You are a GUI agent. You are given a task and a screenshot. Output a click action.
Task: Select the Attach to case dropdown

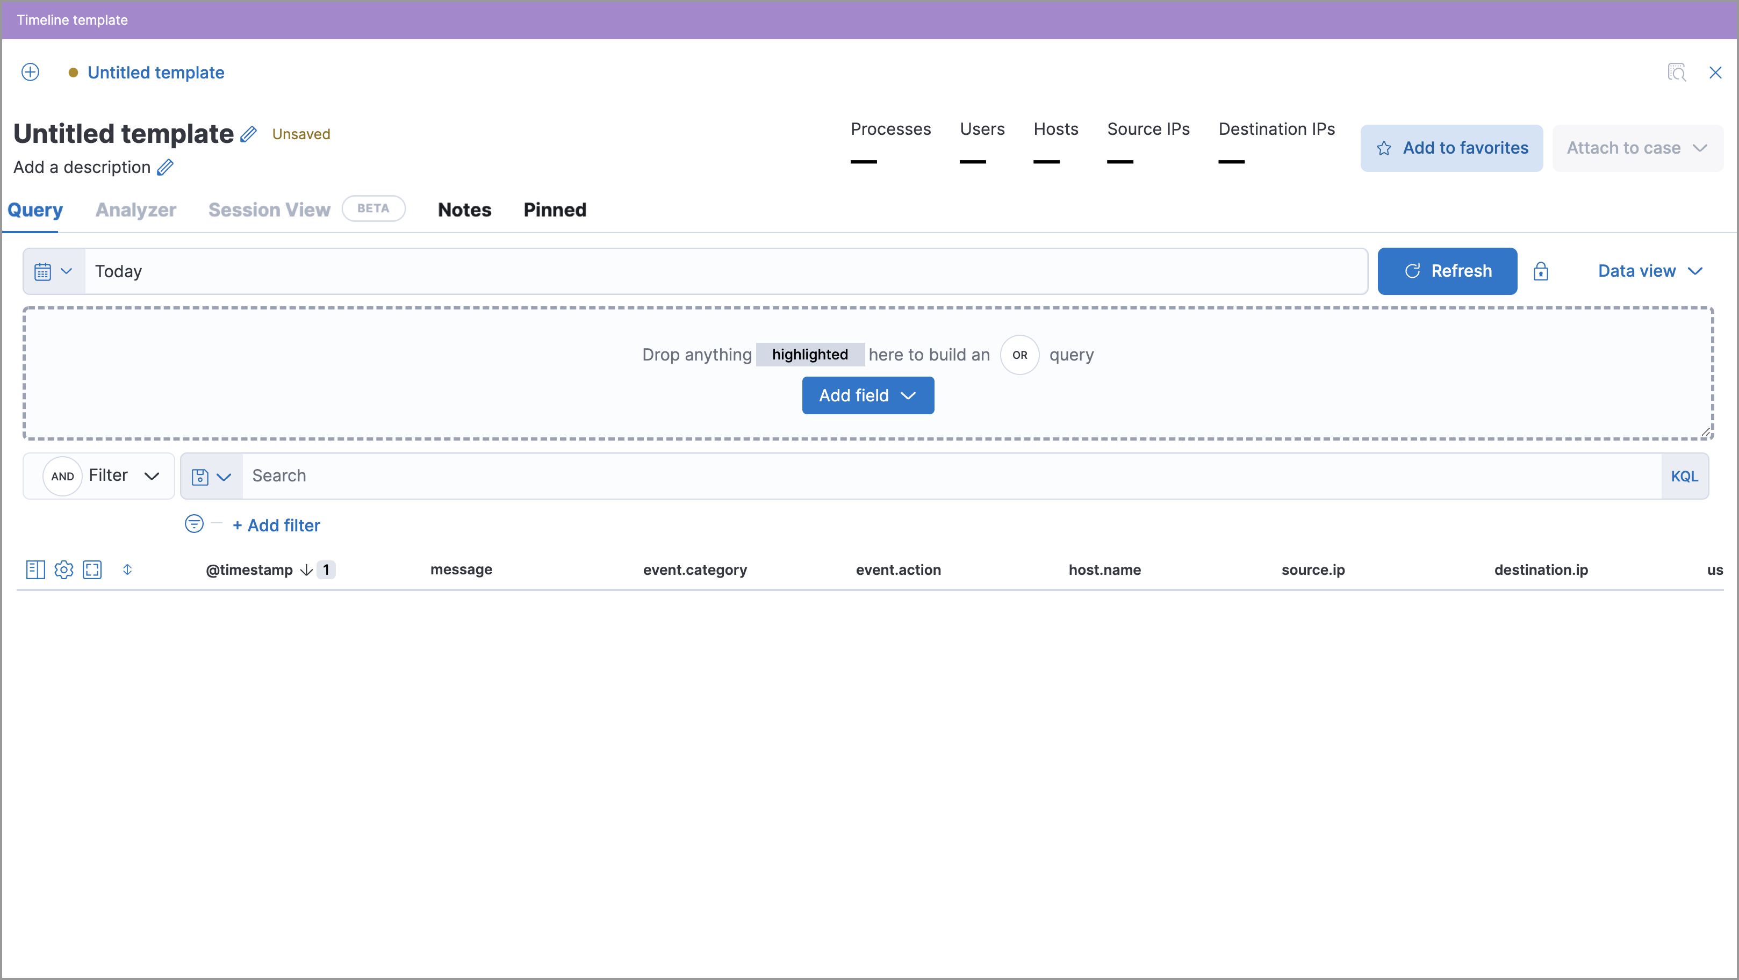pyautogui.click(x=1636, y=148)
